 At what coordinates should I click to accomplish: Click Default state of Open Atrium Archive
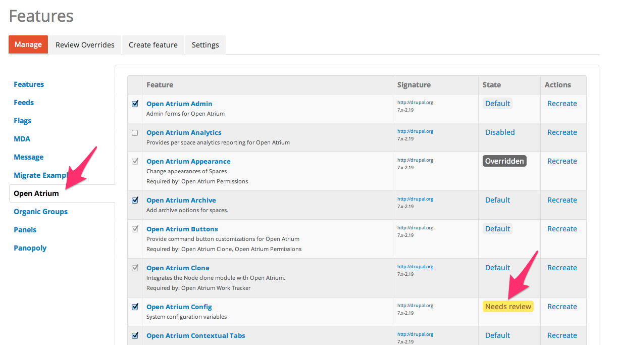497,200
